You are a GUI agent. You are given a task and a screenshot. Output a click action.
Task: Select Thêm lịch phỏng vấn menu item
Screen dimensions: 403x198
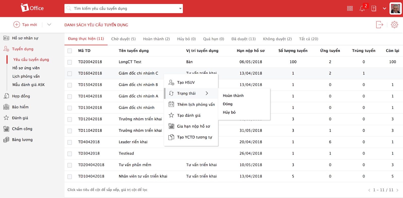click(x=191, y=104)
